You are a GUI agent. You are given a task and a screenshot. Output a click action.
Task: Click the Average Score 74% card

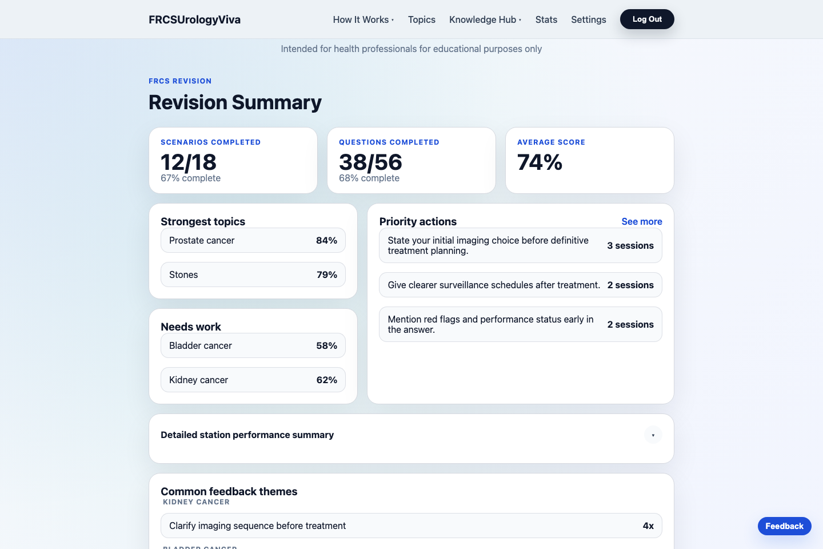tap(590, 161)
